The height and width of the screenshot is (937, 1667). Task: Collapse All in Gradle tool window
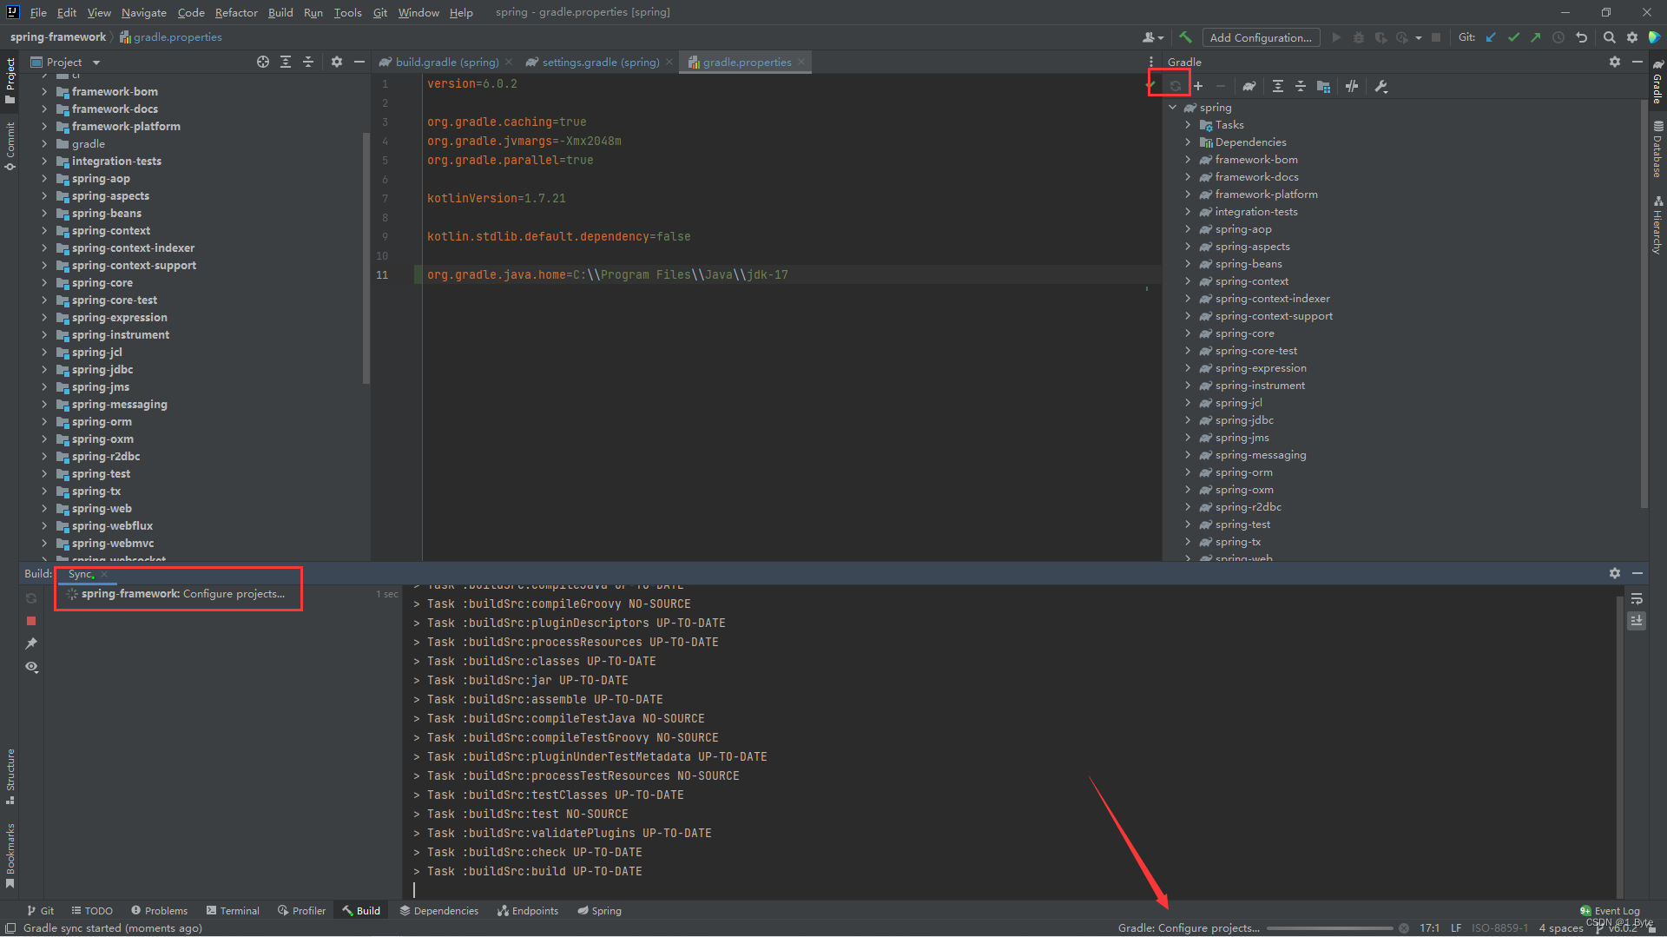(1301, 86)
